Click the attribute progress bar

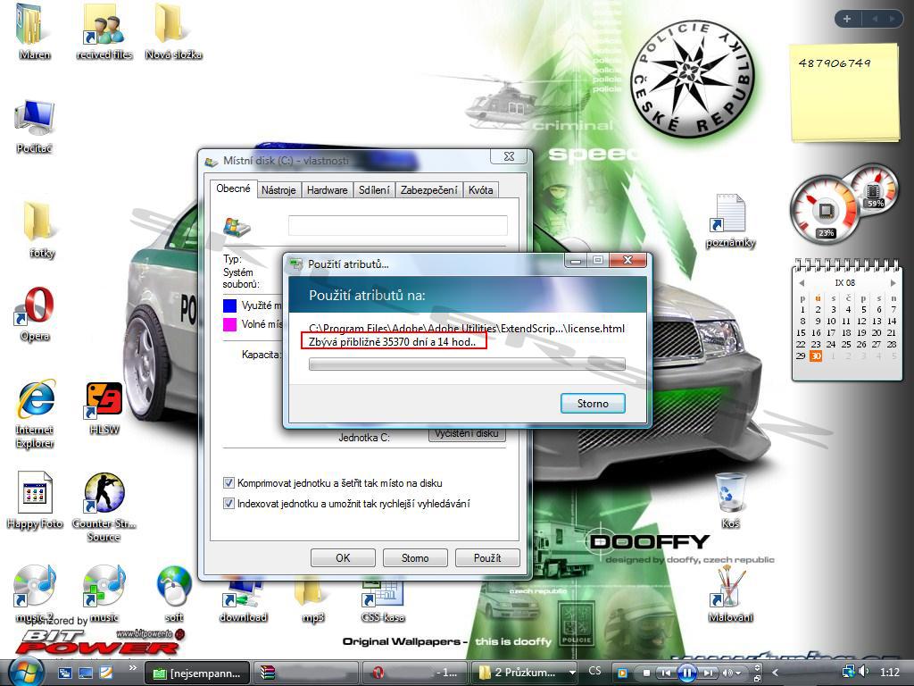pos(467,364)
